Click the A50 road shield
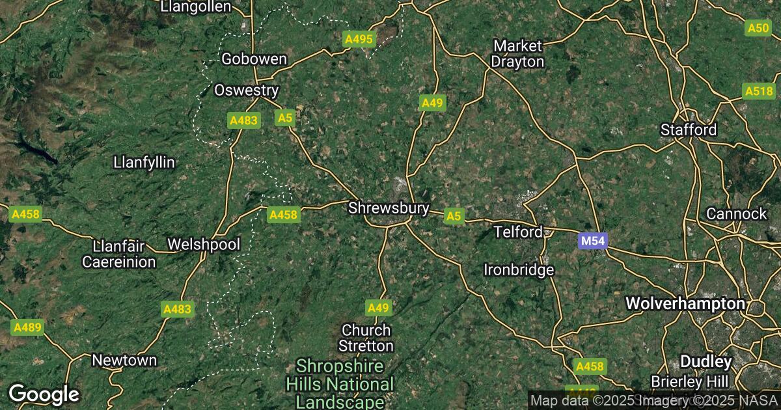Viewport: 781px width, 410px height. tap(758, 28)
